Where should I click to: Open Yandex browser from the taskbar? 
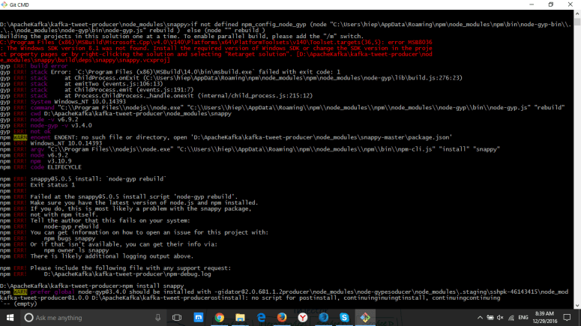pyautogui.click(x=303, y=318)
